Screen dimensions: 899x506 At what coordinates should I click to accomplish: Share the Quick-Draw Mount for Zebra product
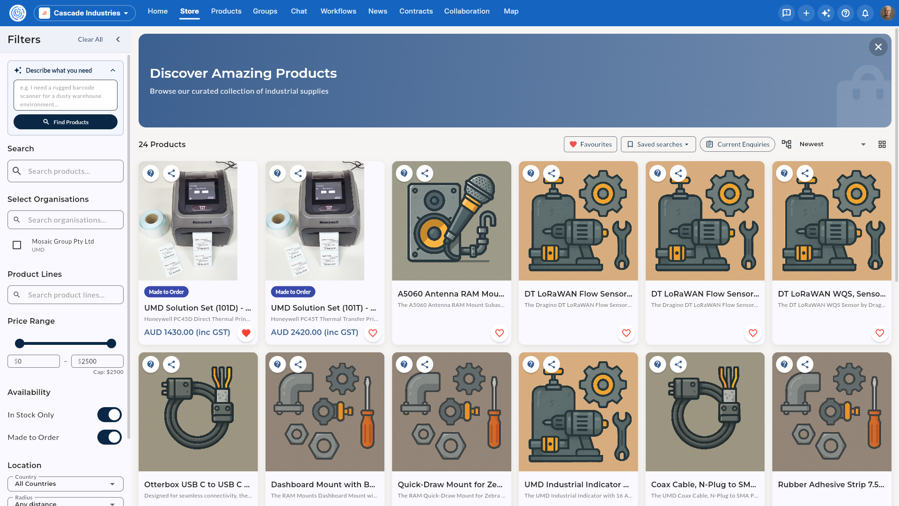pyautogui.click(x=425, y=365)
